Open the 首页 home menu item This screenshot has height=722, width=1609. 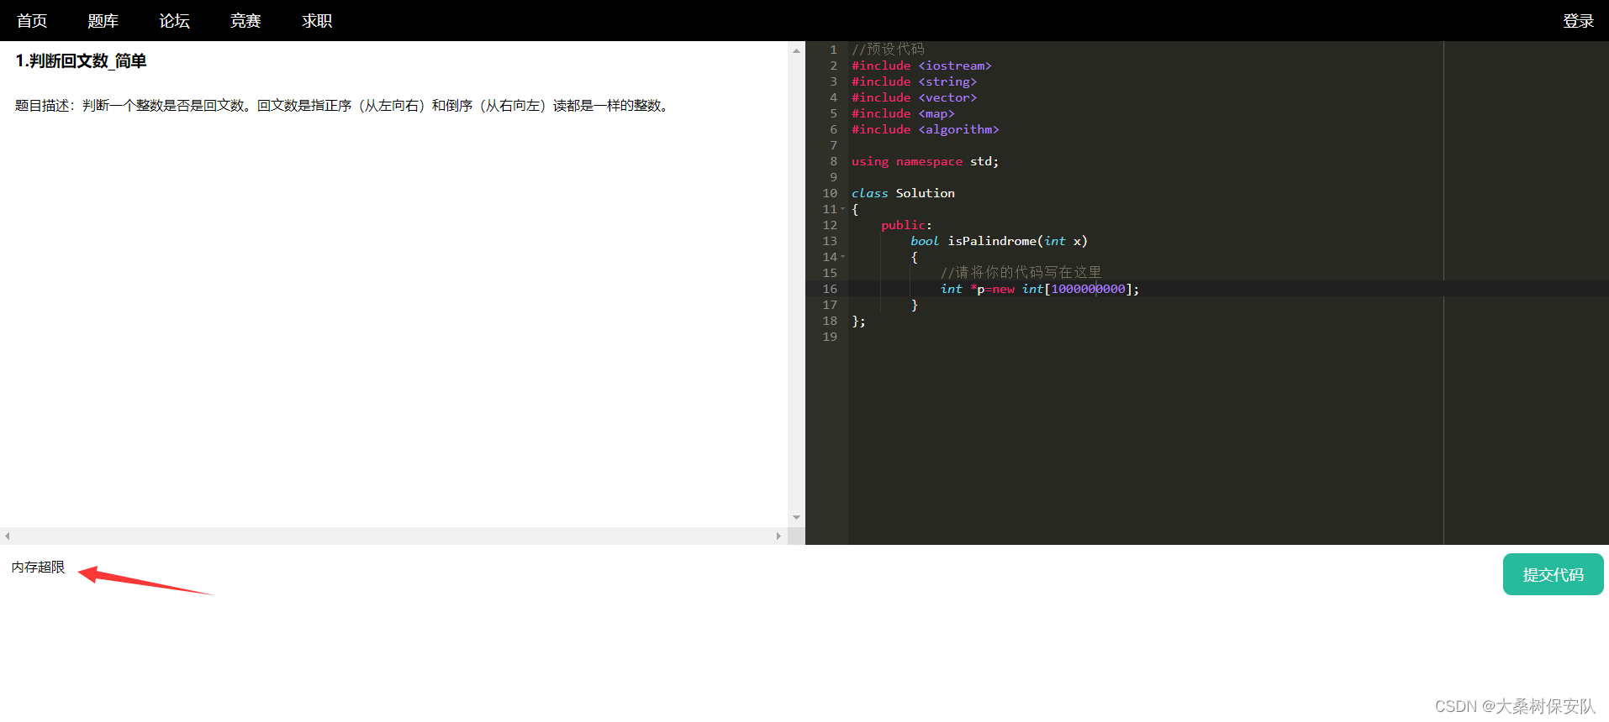(32, 21)
